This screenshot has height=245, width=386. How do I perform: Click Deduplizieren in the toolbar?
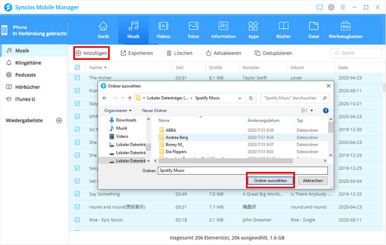pyautogui.click(x=274, y=53)
